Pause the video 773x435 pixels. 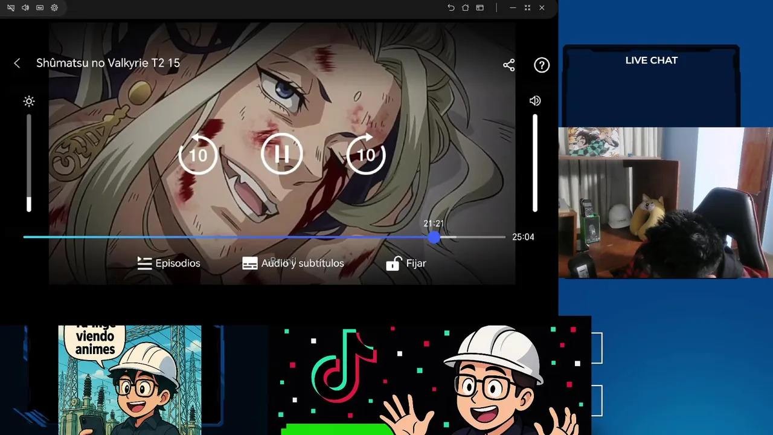(x=281, y=155)
